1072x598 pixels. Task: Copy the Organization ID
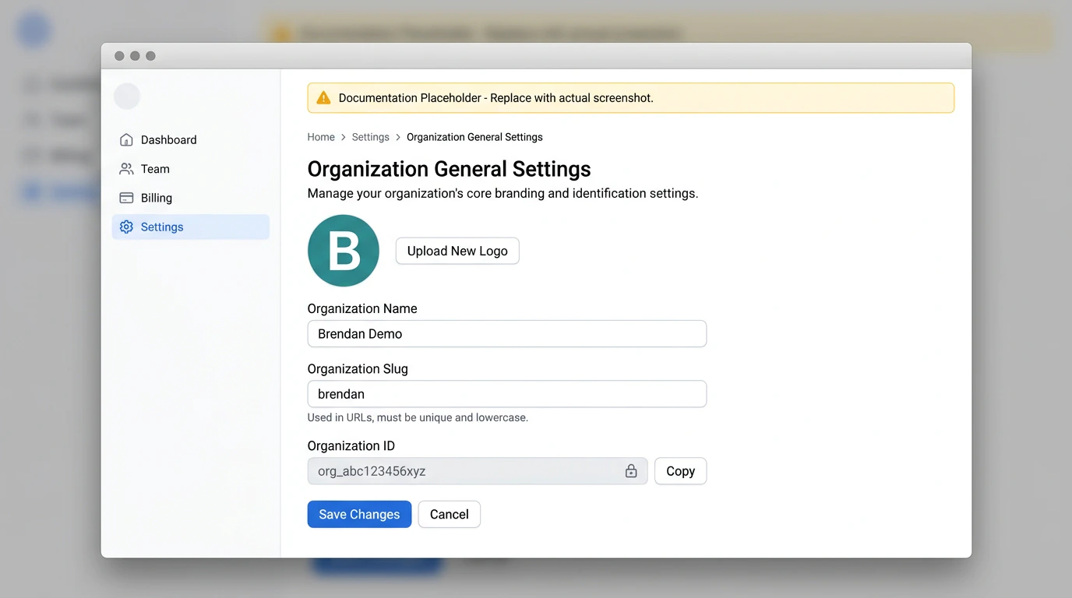click(679, 471)
